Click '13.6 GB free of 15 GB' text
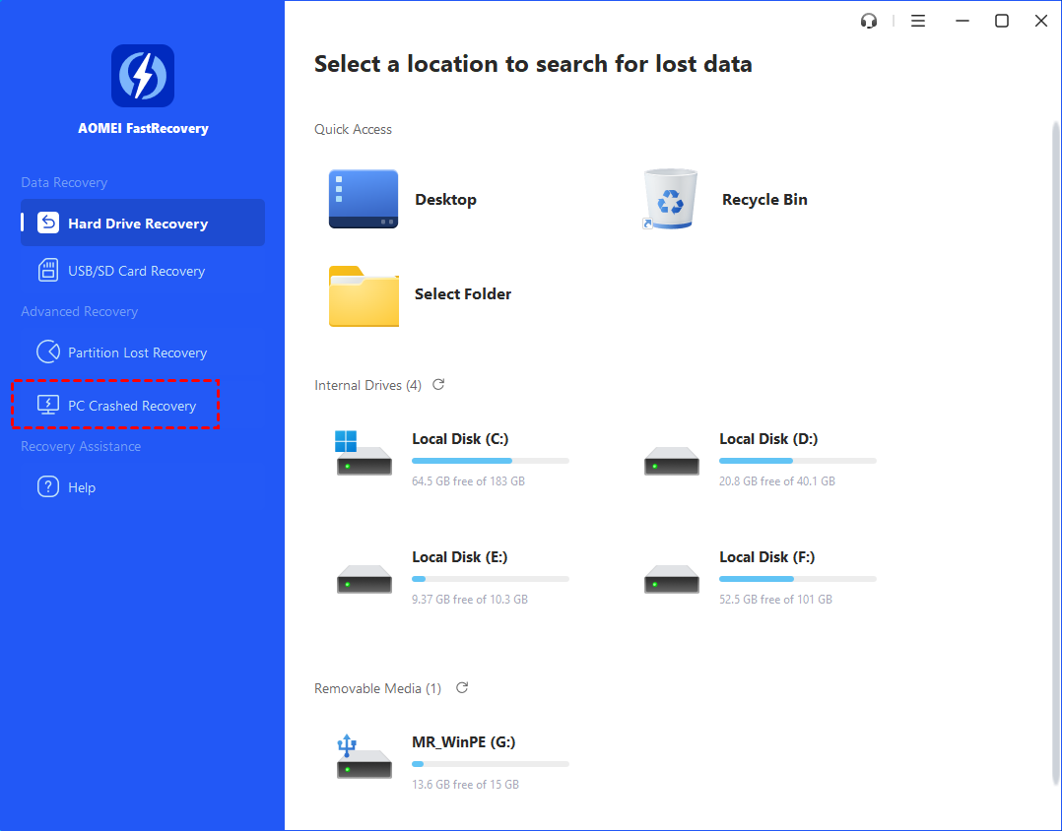The width and height of the screenshot is (1062, 831). point(465,785)
